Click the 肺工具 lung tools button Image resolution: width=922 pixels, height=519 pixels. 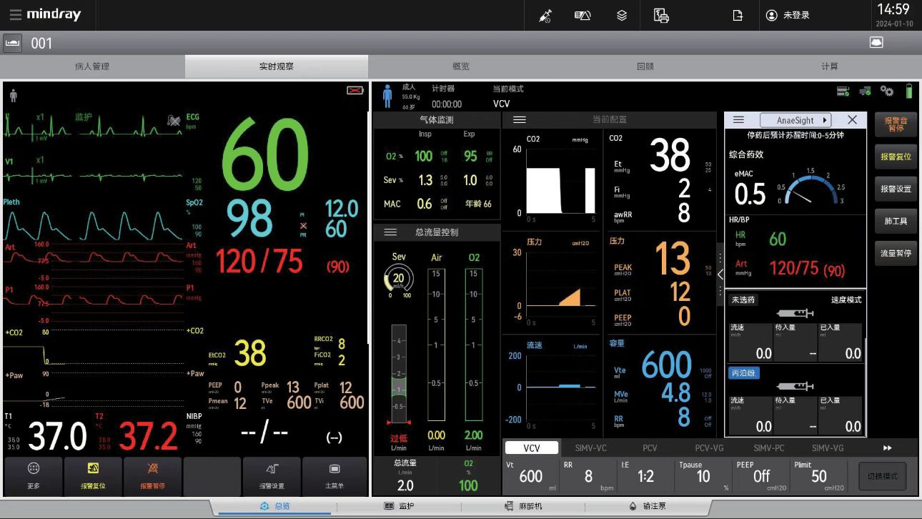click(x=896, y=221)
